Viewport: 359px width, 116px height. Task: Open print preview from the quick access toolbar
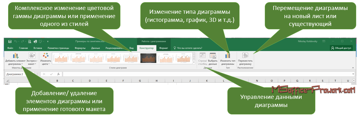(30, 41)
